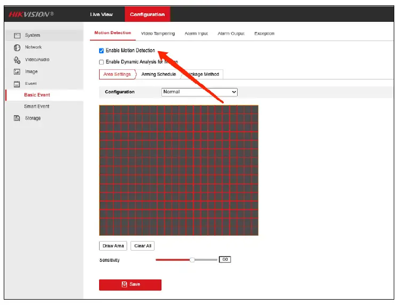Viewport: 398px width, 305px height.
Task: Open the Image menu text
Action: tap(31, 71)
